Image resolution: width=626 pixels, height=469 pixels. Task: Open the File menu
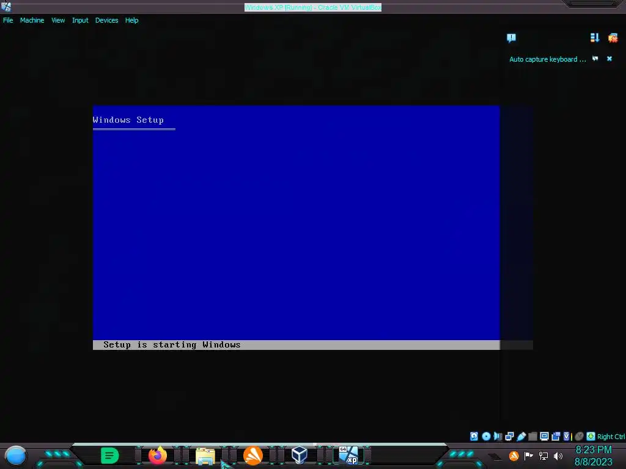[8, 20]
